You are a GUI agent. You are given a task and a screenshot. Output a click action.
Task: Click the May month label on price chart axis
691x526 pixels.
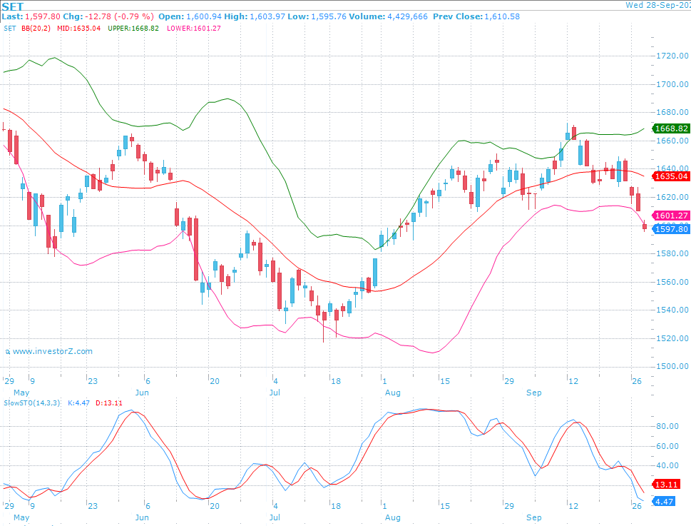pyautogui.click(x=21, y=393)
